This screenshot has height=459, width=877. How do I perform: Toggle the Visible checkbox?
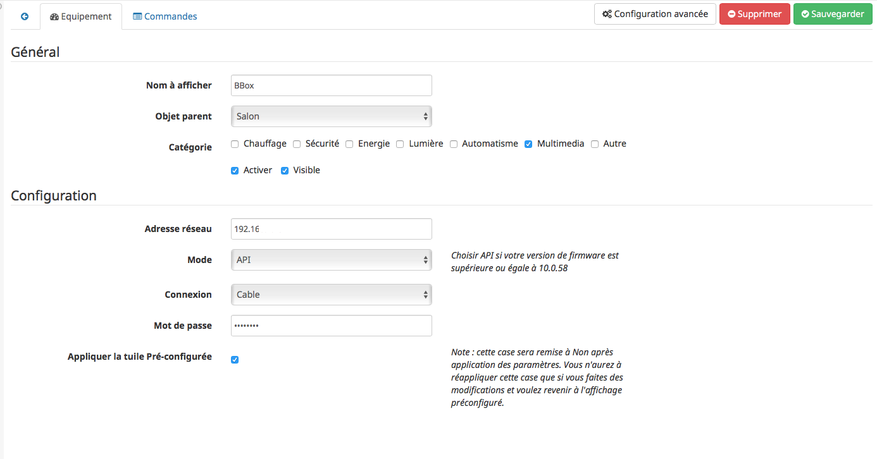[x=285, y=171]
